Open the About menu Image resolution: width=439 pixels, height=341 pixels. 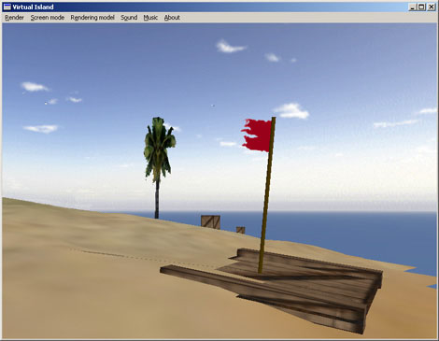tap(172, 18)
